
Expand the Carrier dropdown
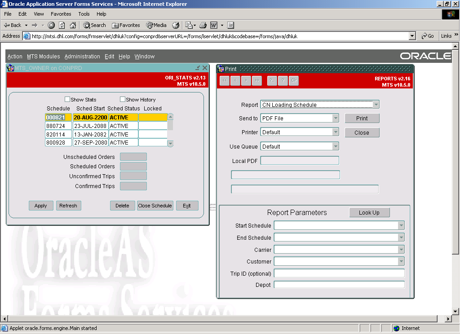(x=401, y=250)
